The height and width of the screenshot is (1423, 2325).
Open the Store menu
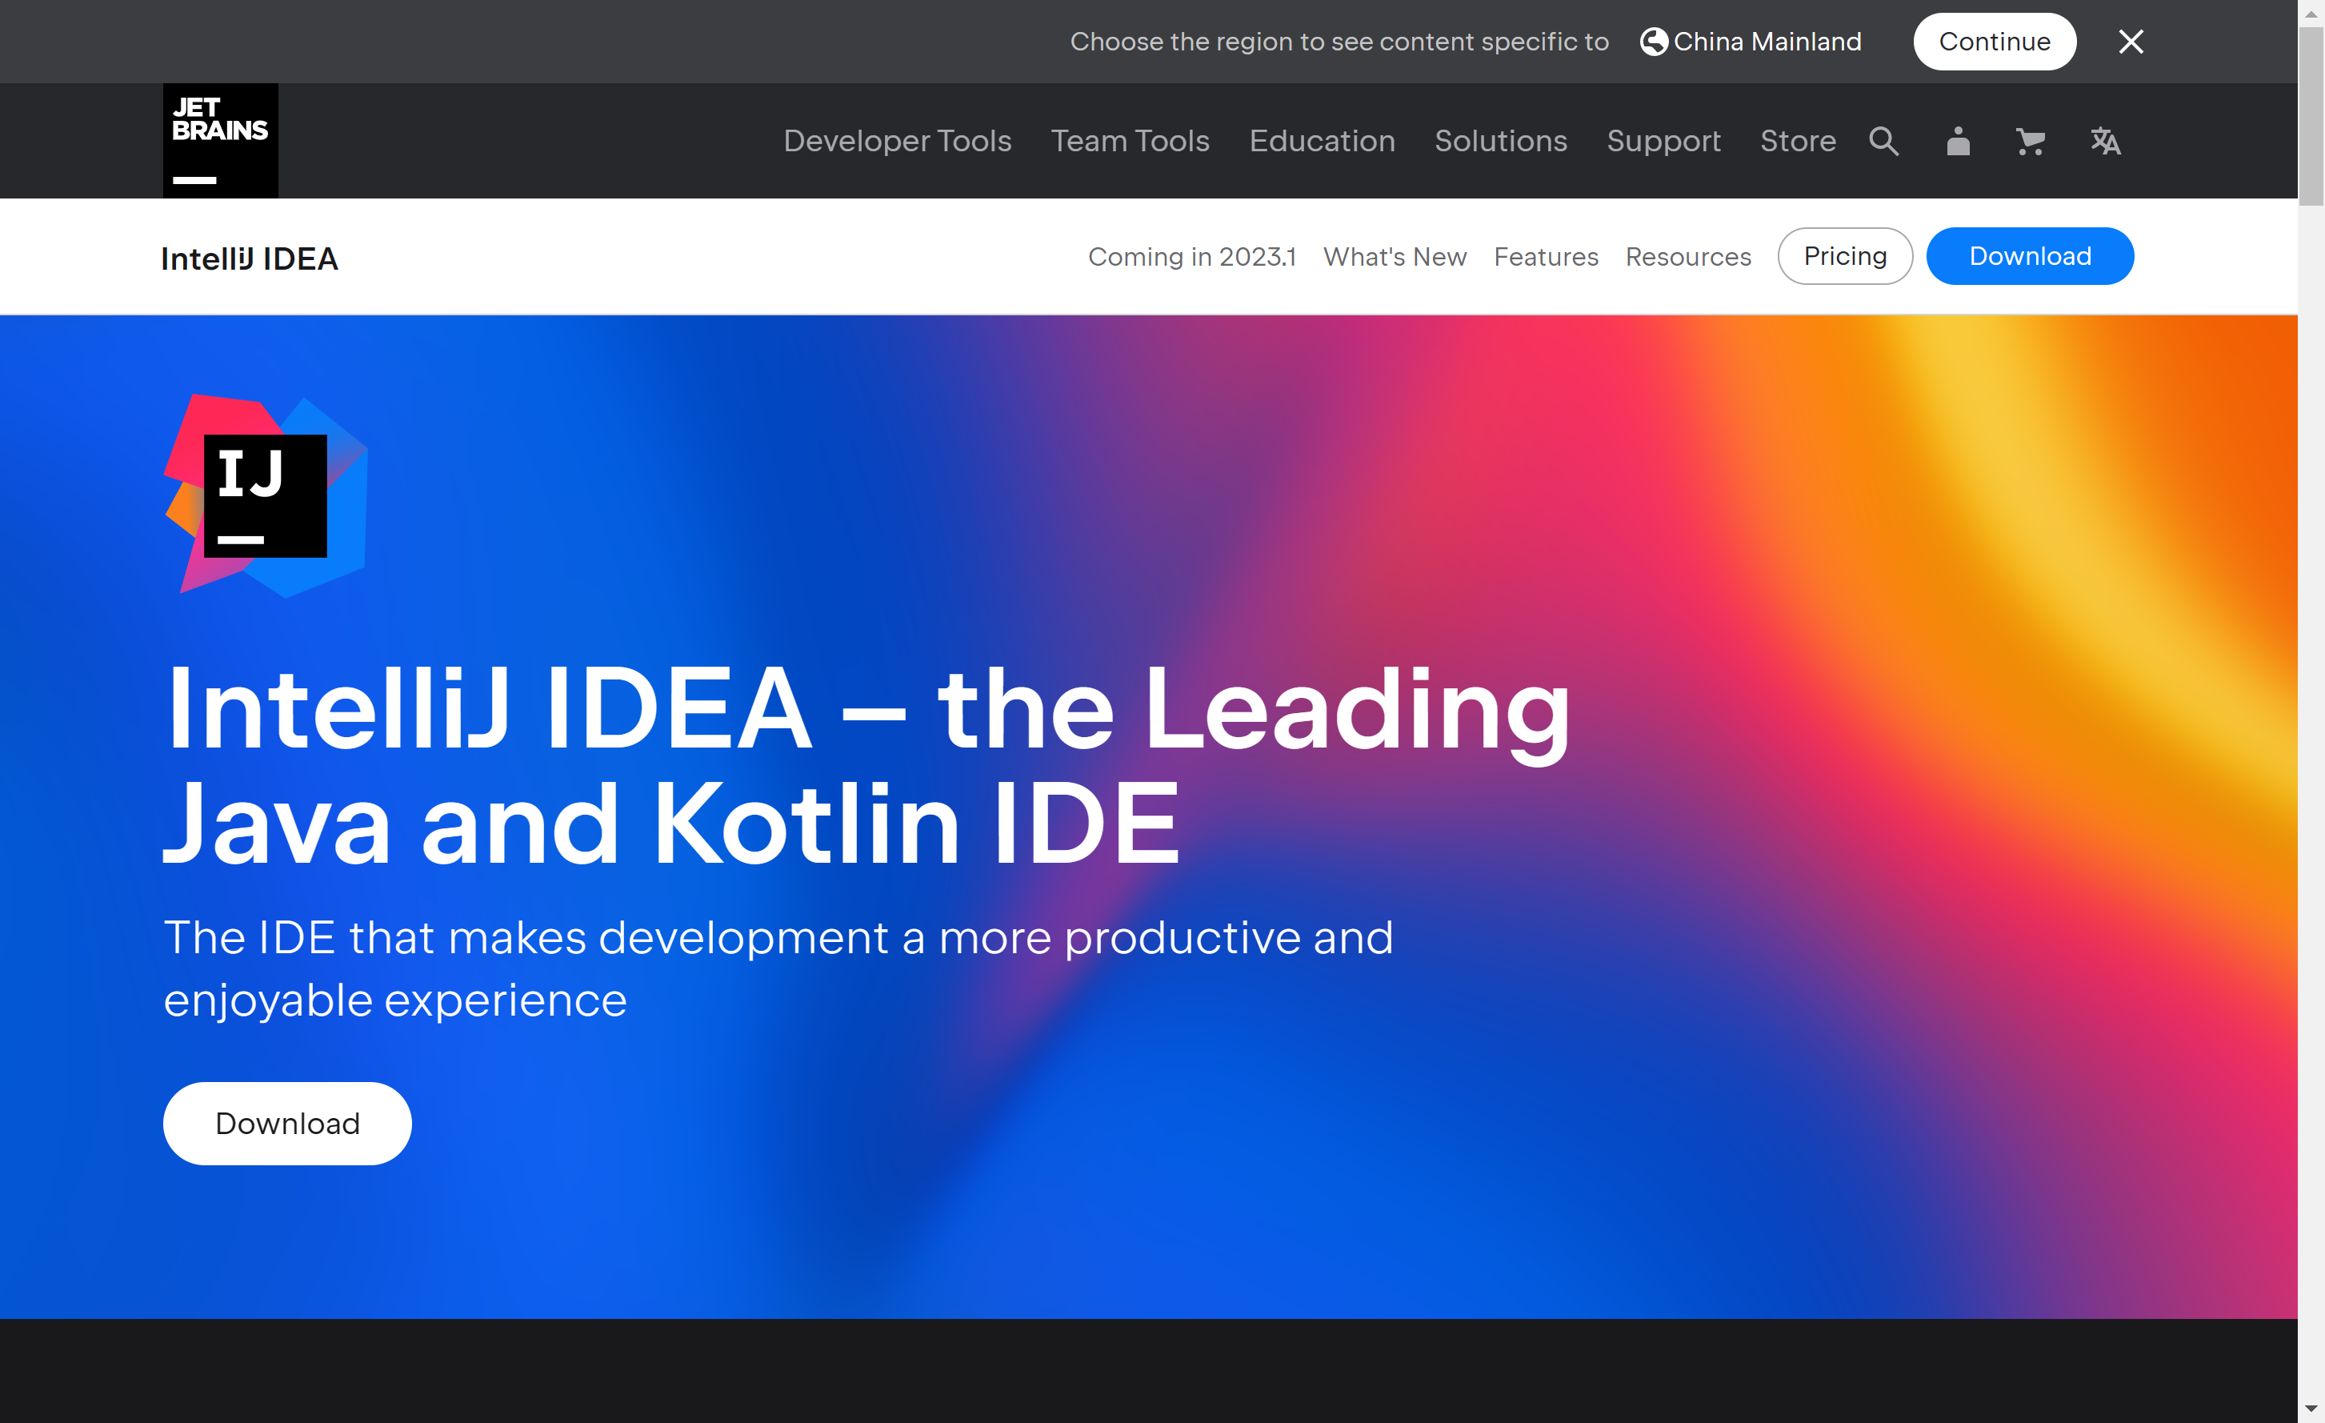pos(1798,141)
